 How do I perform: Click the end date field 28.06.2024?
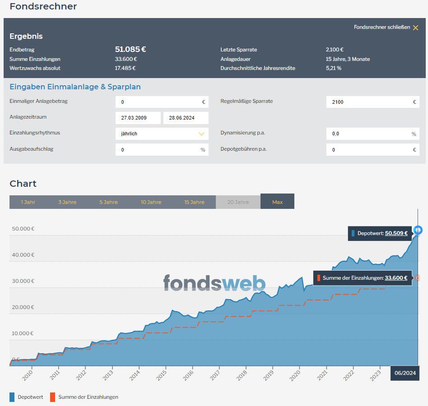pos(186,118)
